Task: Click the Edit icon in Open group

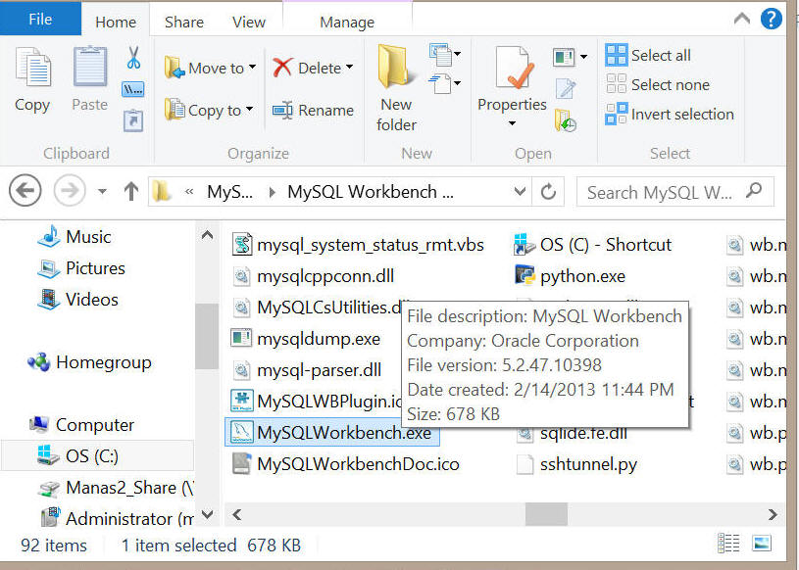Action: (566, 88)
